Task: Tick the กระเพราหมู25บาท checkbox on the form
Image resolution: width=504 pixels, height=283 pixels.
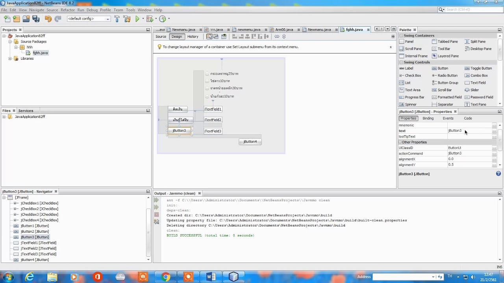Action: pos(207,74)
